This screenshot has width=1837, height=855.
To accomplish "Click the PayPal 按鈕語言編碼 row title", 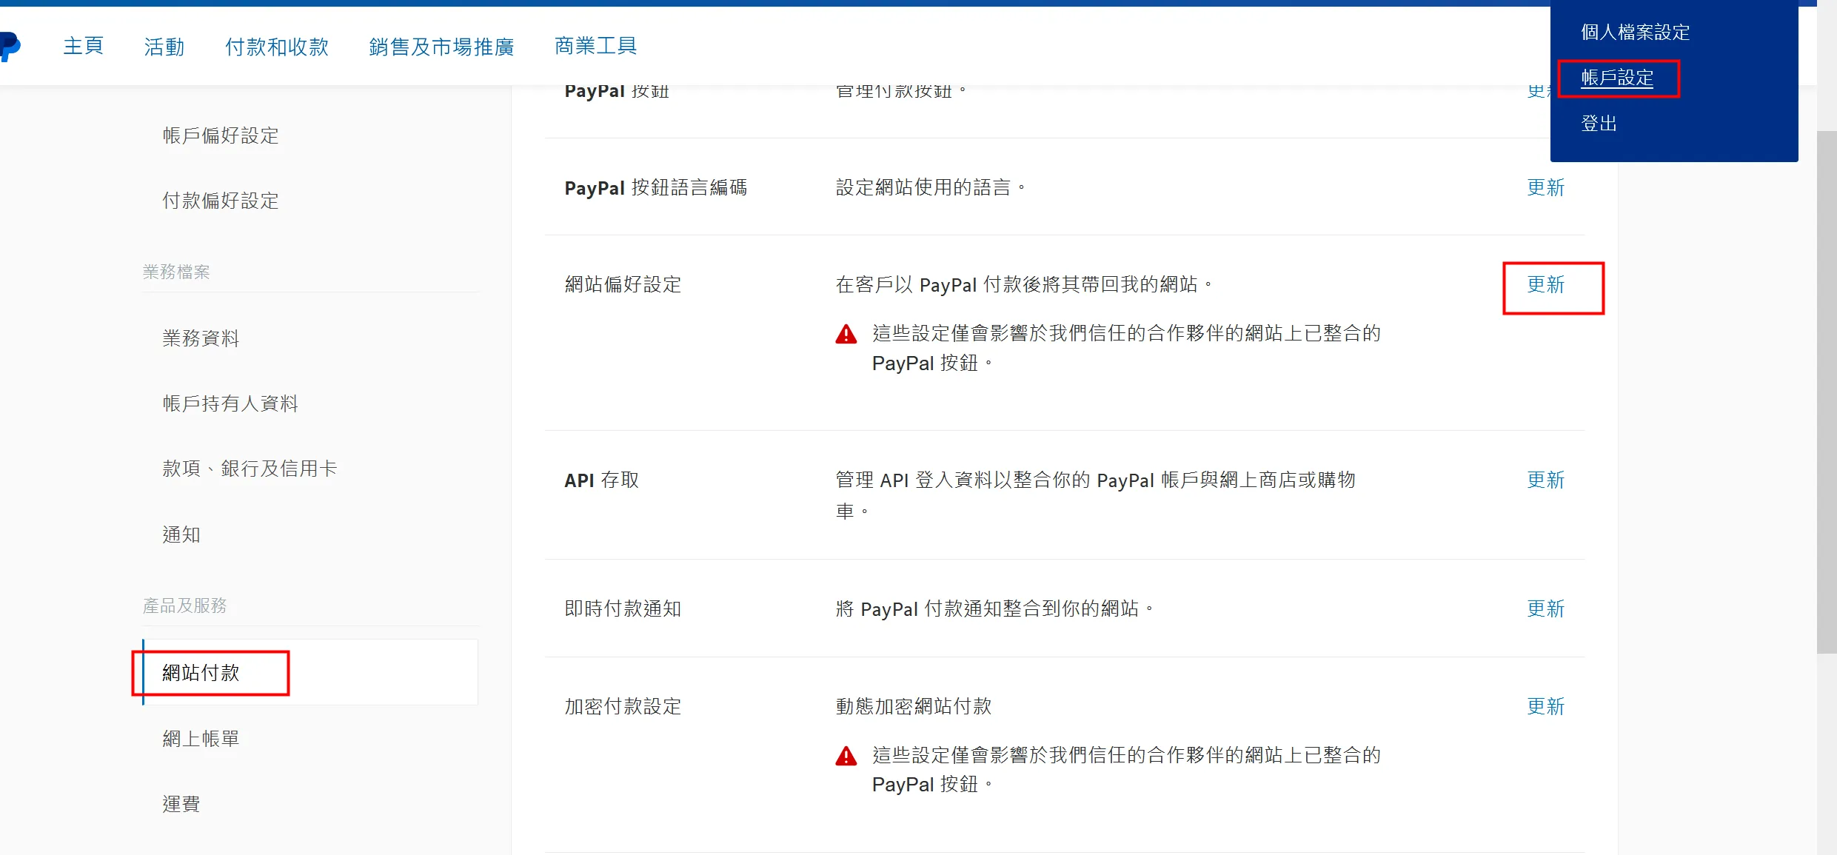I will 655,188.
